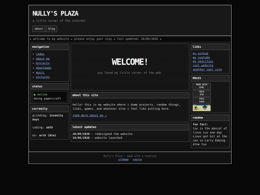260x195 pixels.
Task: Click the 'a little corner of the internet' tagline
Action: coord(59,21)
